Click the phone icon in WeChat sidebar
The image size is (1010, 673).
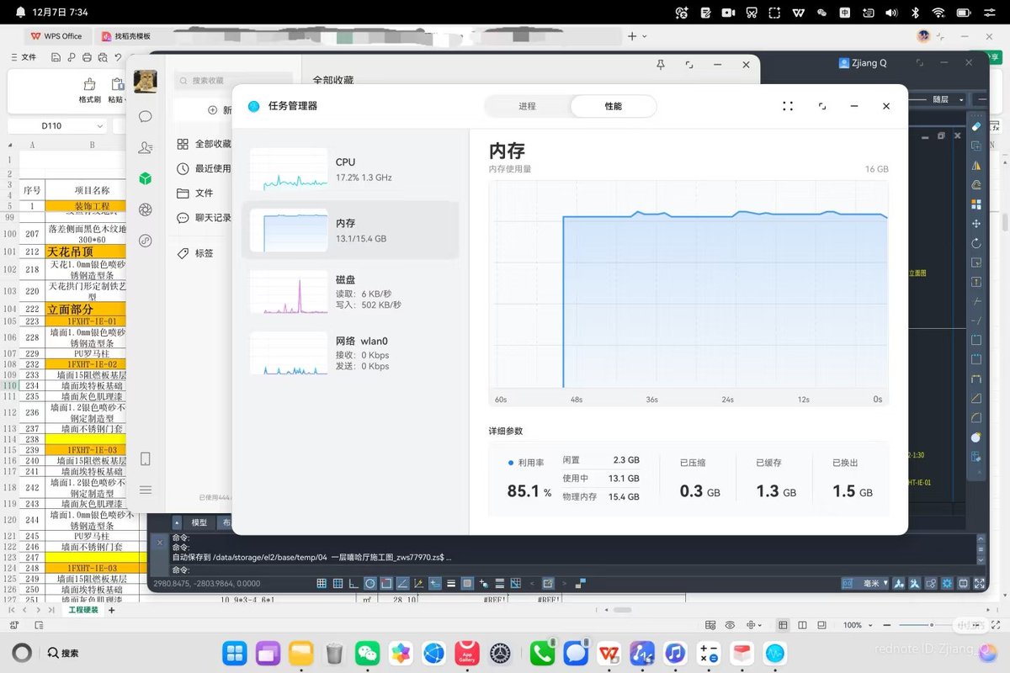pyautogui.click(x=145, y=458)
